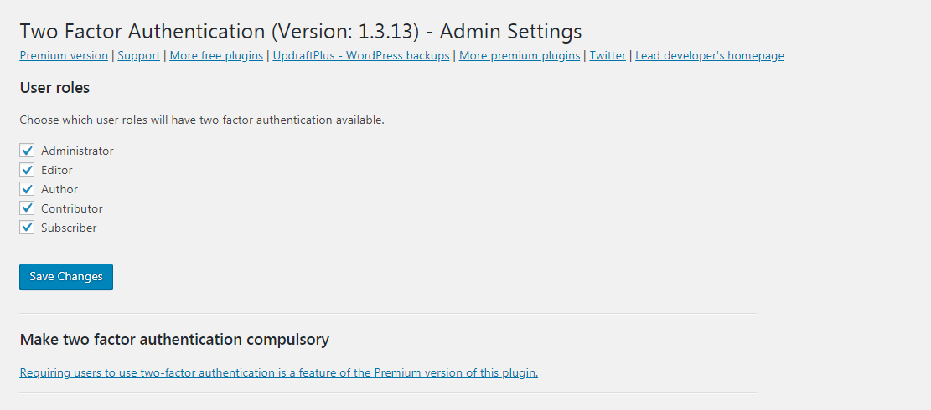
Task: Open More free plugins link
Action: pyautogui.click(x=216, y=56)
